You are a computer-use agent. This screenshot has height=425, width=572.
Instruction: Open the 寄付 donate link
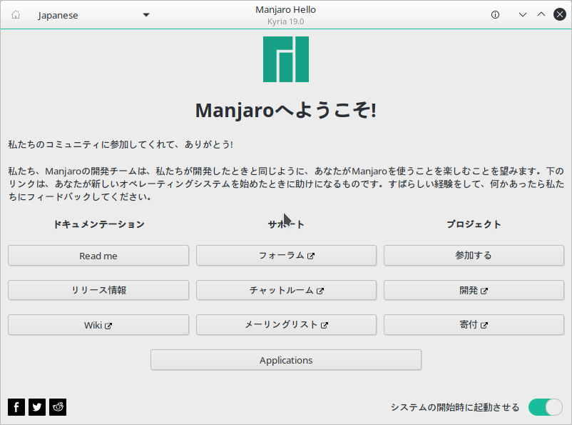[474, 325]
